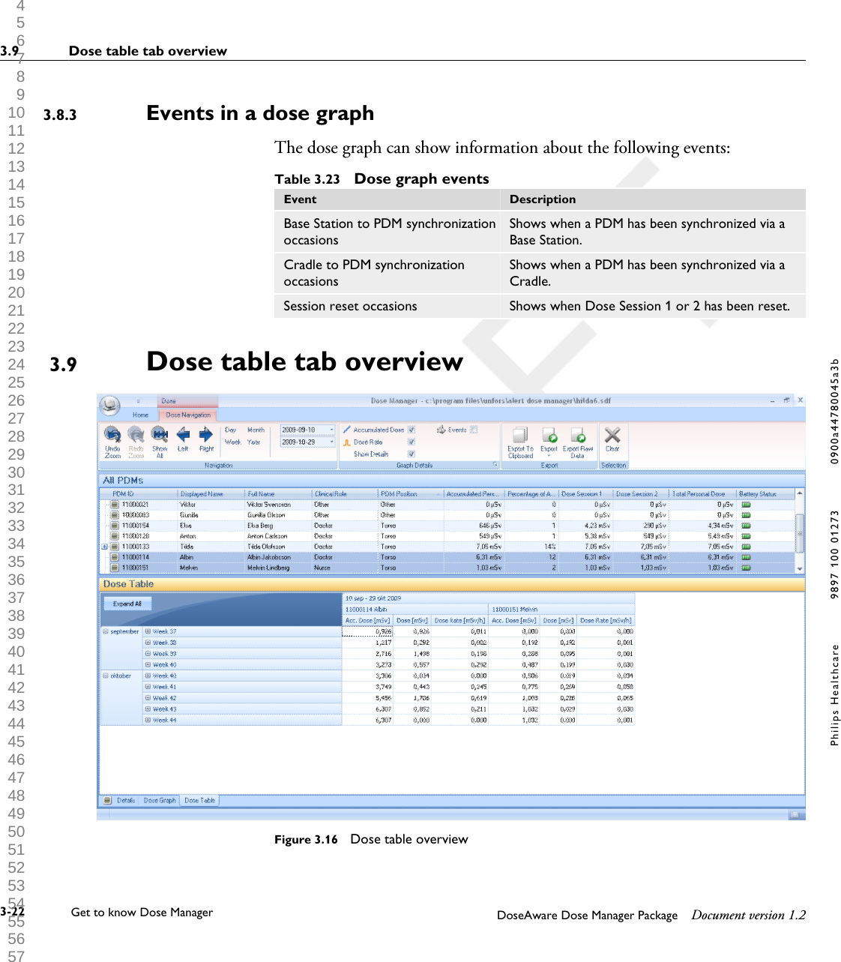Viewport: 841px width, 962px height.
Task: Switch to the Home ribbon tab
Action: pyautogui.click(x=139, y=415)
